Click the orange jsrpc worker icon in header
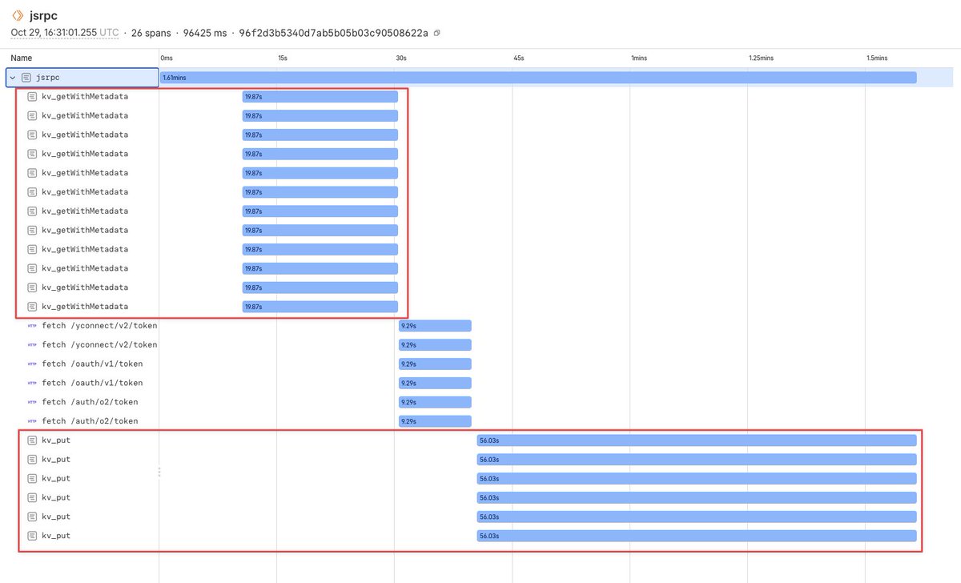This screenshot has height=583, width=961. [17, 15]
